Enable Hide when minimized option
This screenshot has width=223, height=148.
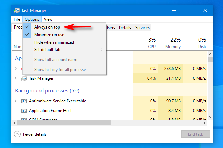click(54, 42)
